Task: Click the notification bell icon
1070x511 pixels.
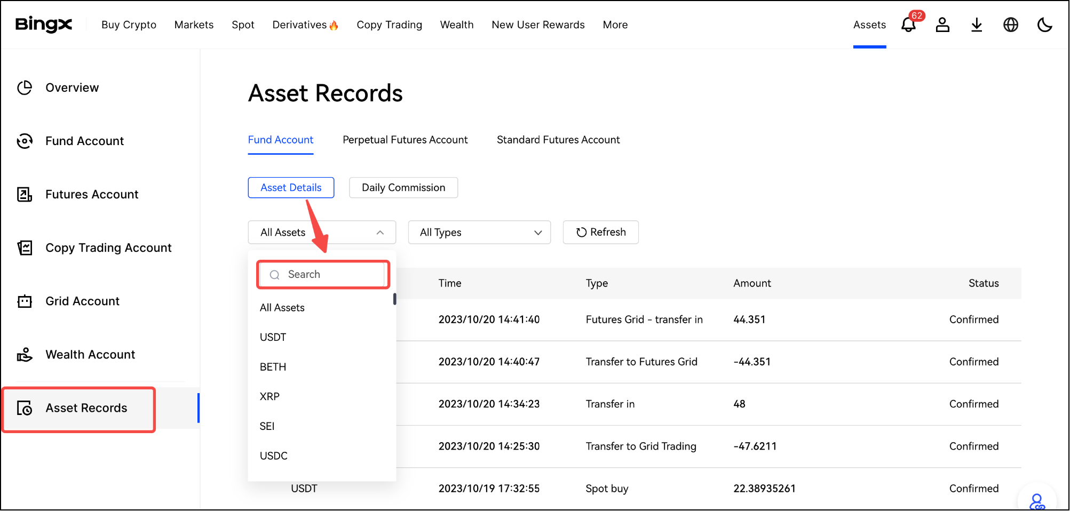Action: click(908, 25)
